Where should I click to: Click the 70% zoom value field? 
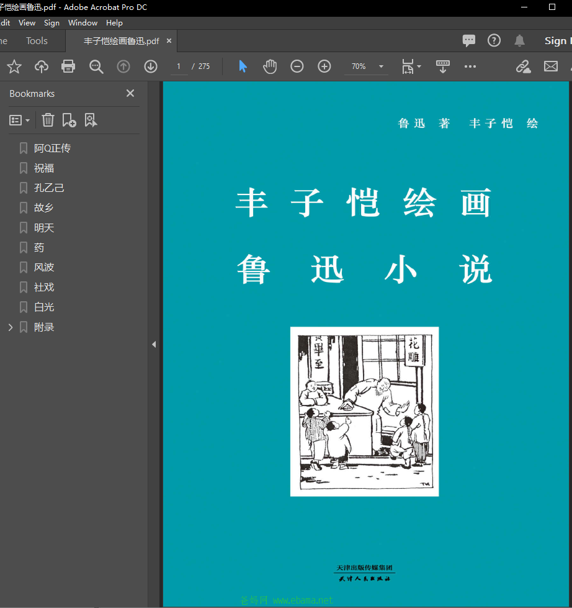click(359, 66)
